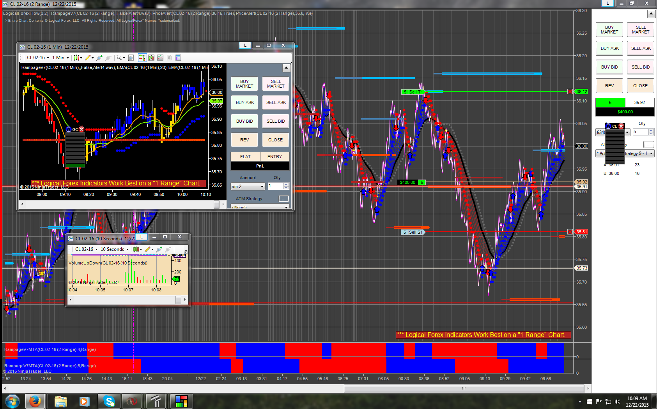Click the zoom frame magnifier icon in 1 Min chart
The height and width of the screenshot is (409, 657).
coord(131,58)
